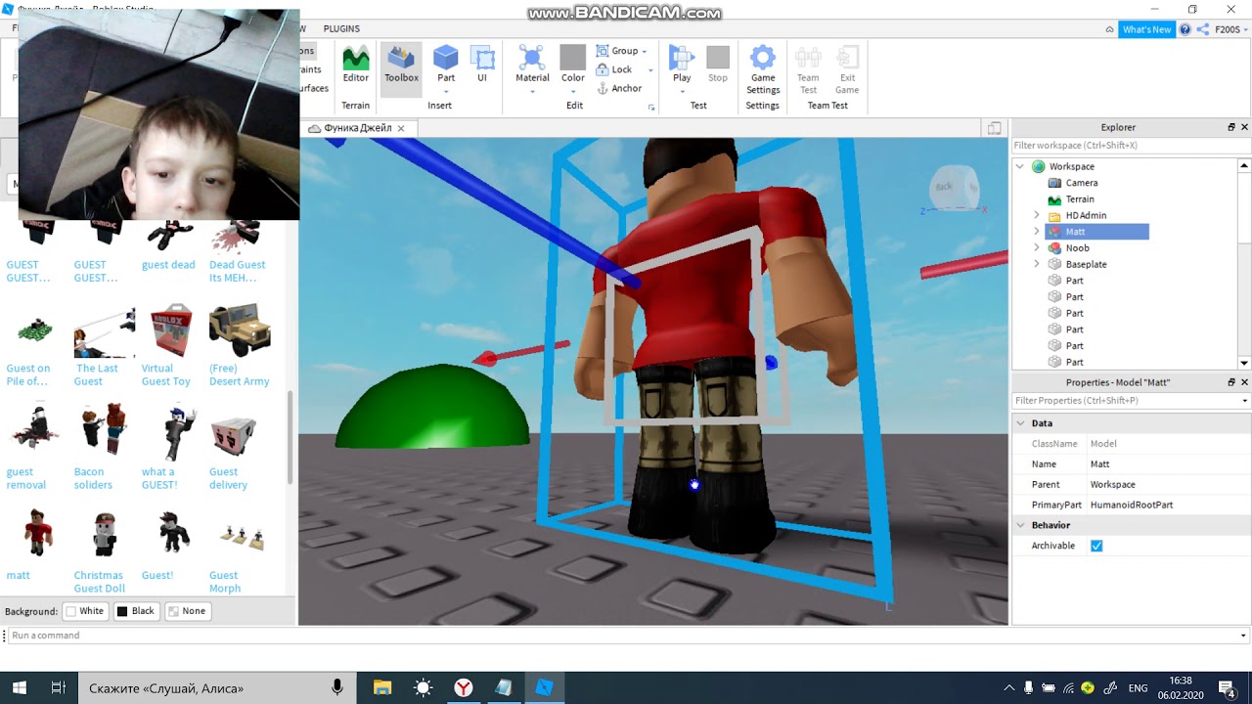This screenshot has height=704, width=1252.
Task: Close the Фуника Джейл document tab
Action: point(400,128)
